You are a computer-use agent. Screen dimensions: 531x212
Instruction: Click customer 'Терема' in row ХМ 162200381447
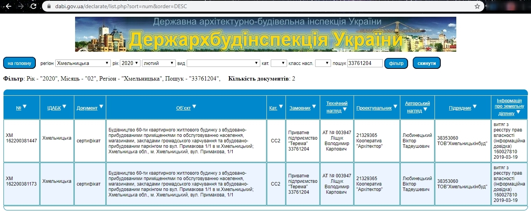point(303,141)
